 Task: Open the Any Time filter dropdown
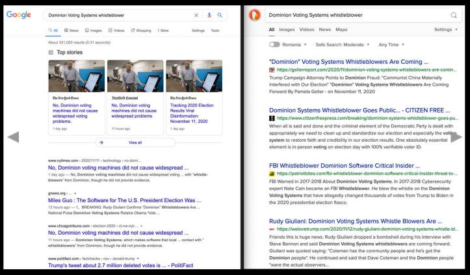[391, 44]
